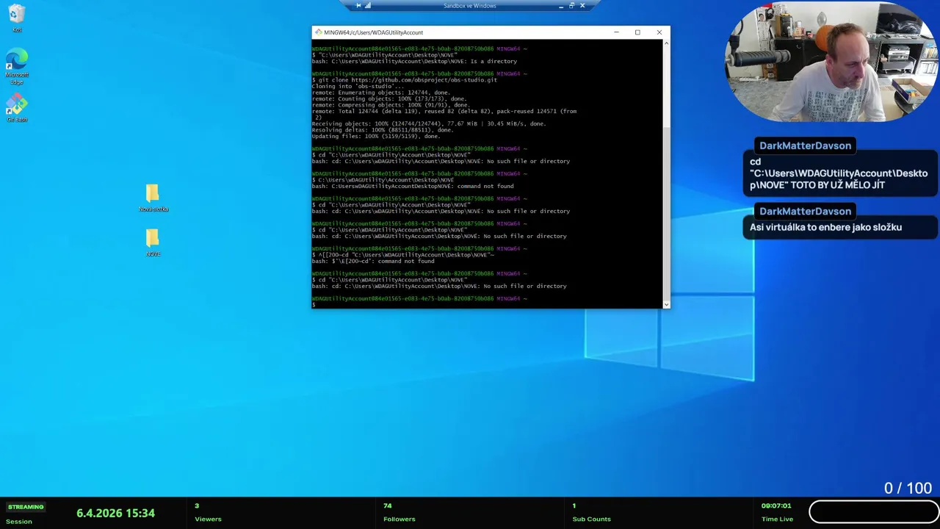Click 'Asi virtuálka to enbere jako složku' message
940x529 pixels.
click(825, 227)
